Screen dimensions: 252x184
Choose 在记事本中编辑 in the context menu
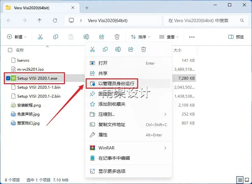pos(129,158)
